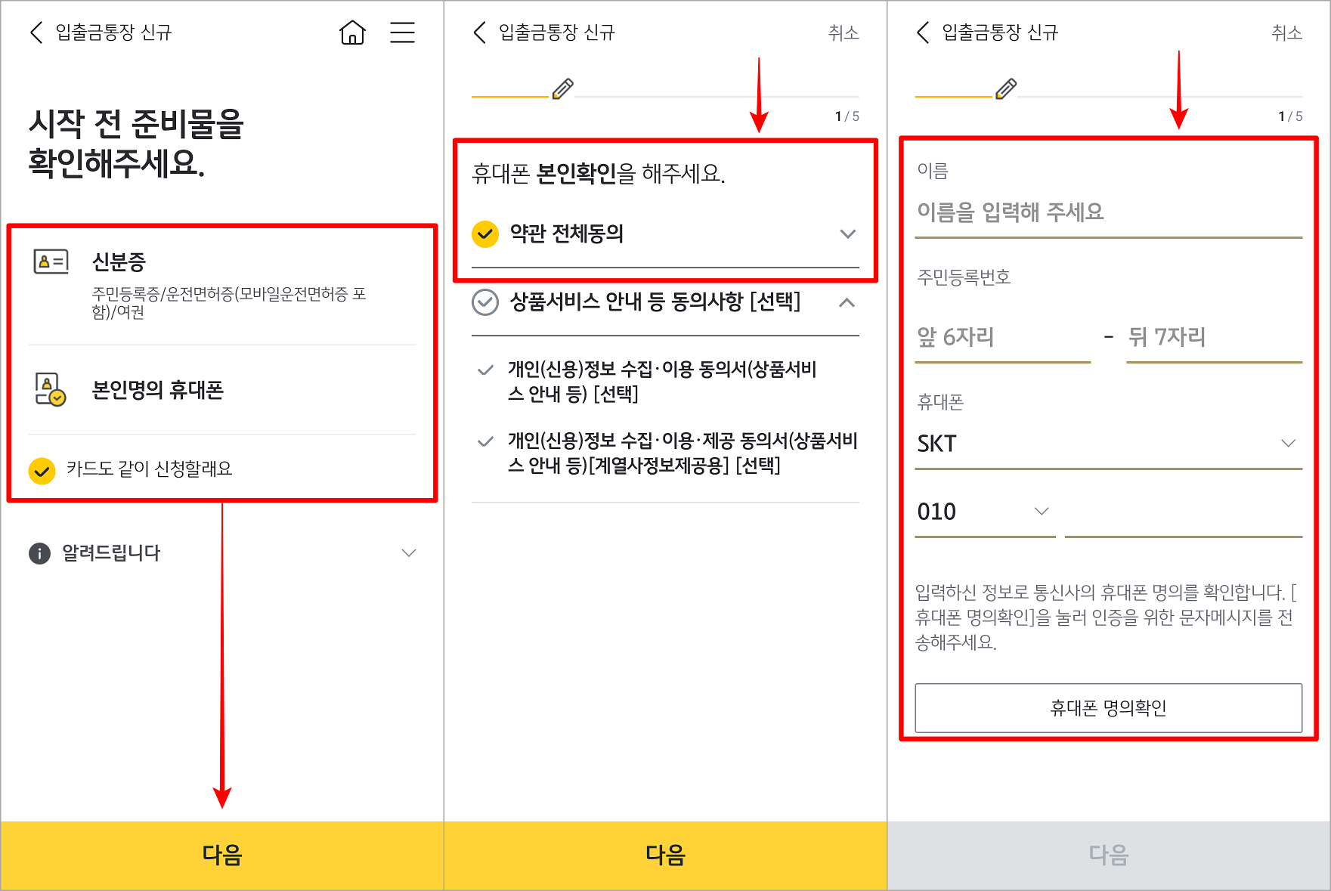The height and width of the screenshot is (891, 1331).
Task: Tap the 휴대폰 명의확인 button
Action: click(x=1108, y=708)
